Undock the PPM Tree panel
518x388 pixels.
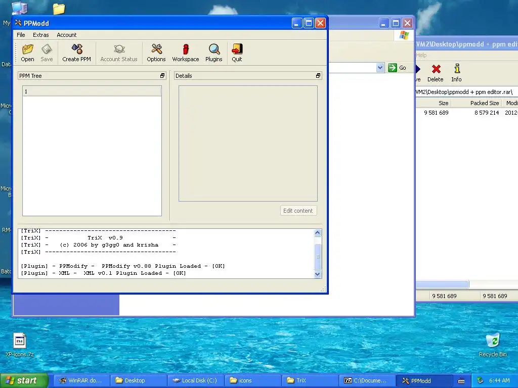point(162,76)
